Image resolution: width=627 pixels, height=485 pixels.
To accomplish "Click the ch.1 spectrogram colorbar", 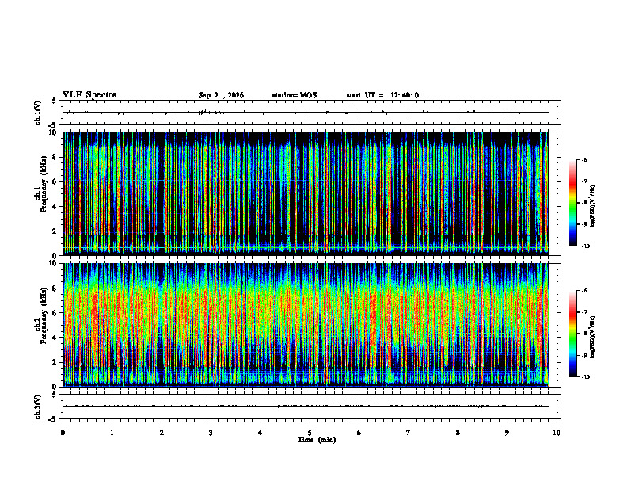I will point(572,203).
